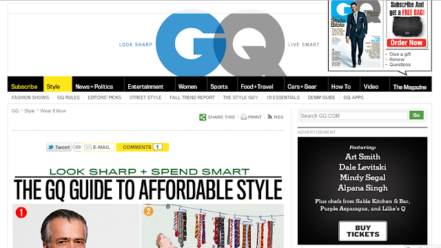This screenshot has height=248, width=441.
Task: Click the free messenger bag image
Action: (407, 27)
